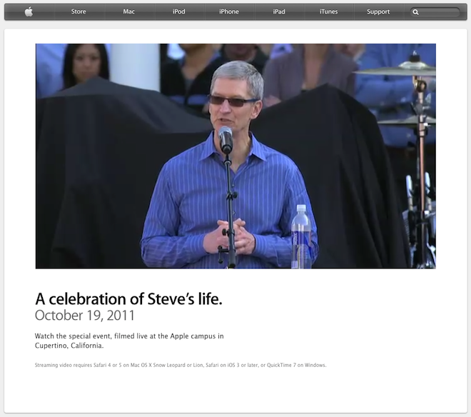Visit the Support section

[378, 11]
